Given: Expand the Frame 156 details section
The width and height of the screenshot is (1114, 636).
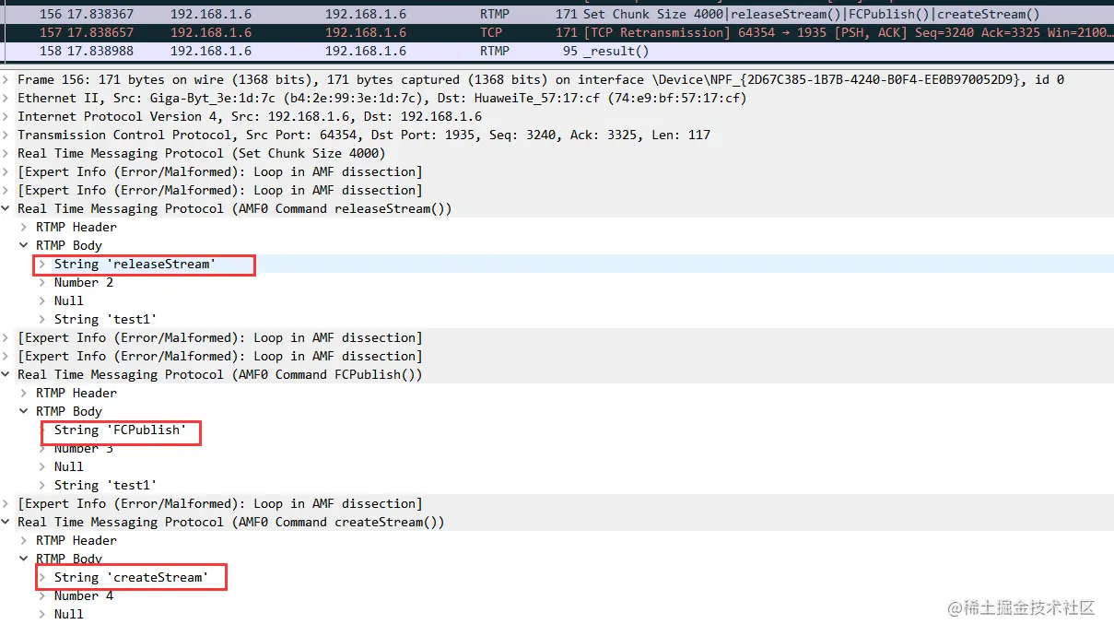Looking at the screenshot, I should click(7, 79).
